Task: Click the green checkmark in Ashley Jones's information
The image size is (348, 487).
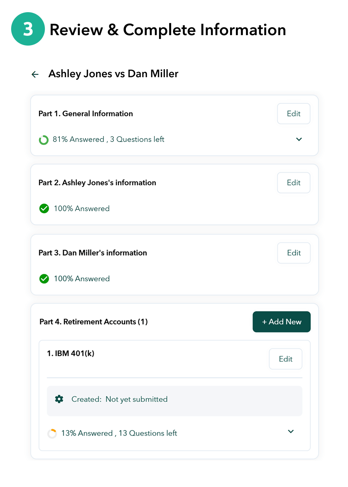Action: (x=44, y=208)
